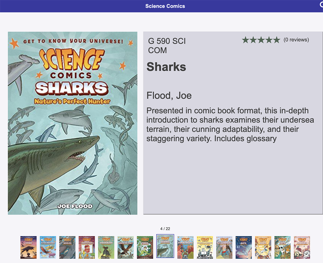The width and height of the screenshot is (323, 263).
Task: Click the book description paragraph
Action: pos(230,125)
